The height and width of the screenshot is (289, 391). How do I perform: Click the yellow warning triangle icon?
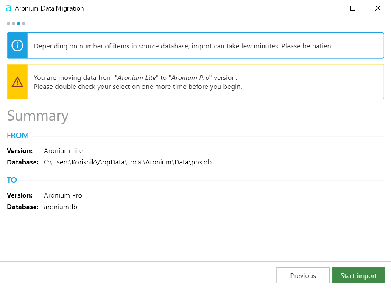click(x=17, y=81)
